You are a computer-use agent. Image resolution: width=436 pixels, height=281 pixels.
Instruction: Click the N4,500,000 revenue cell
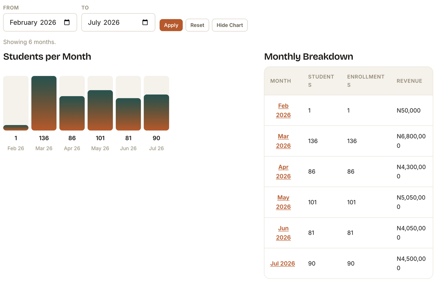coord(411,264)
